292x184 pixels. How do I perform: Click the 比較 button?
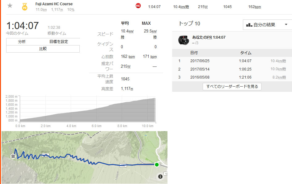43,49
